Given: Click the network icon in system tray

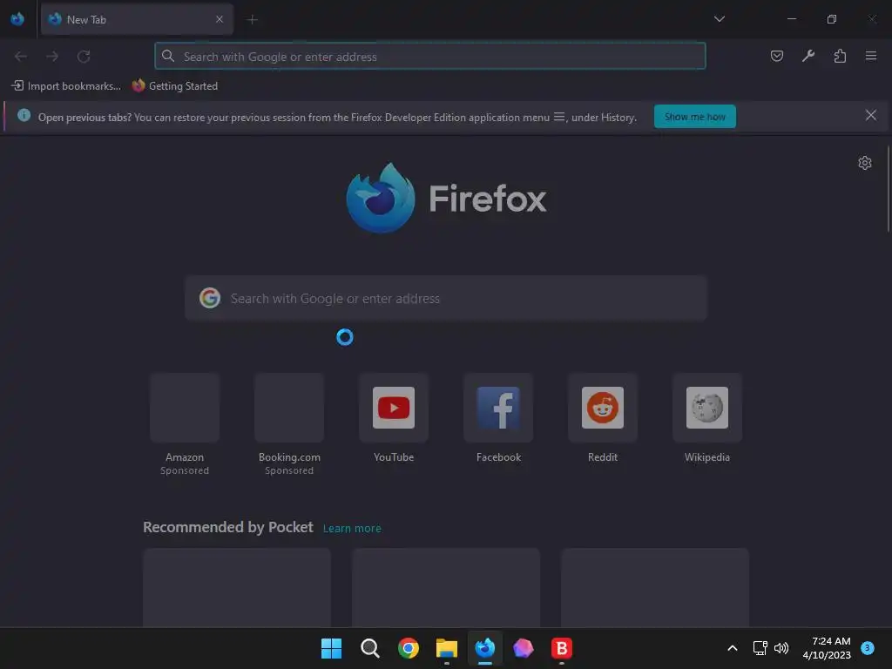Looking at the screenshot, I should pos(760,648).
